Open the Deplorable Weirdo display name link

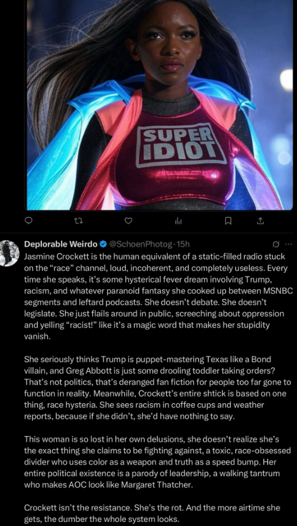click(x=61, y=244)
